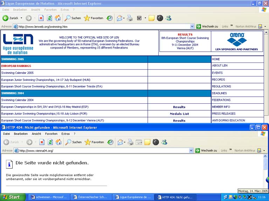Stop loading page in LEN window
Image resolution: width=269 pixels, height=201 pixels.
[x=41, y=18]
